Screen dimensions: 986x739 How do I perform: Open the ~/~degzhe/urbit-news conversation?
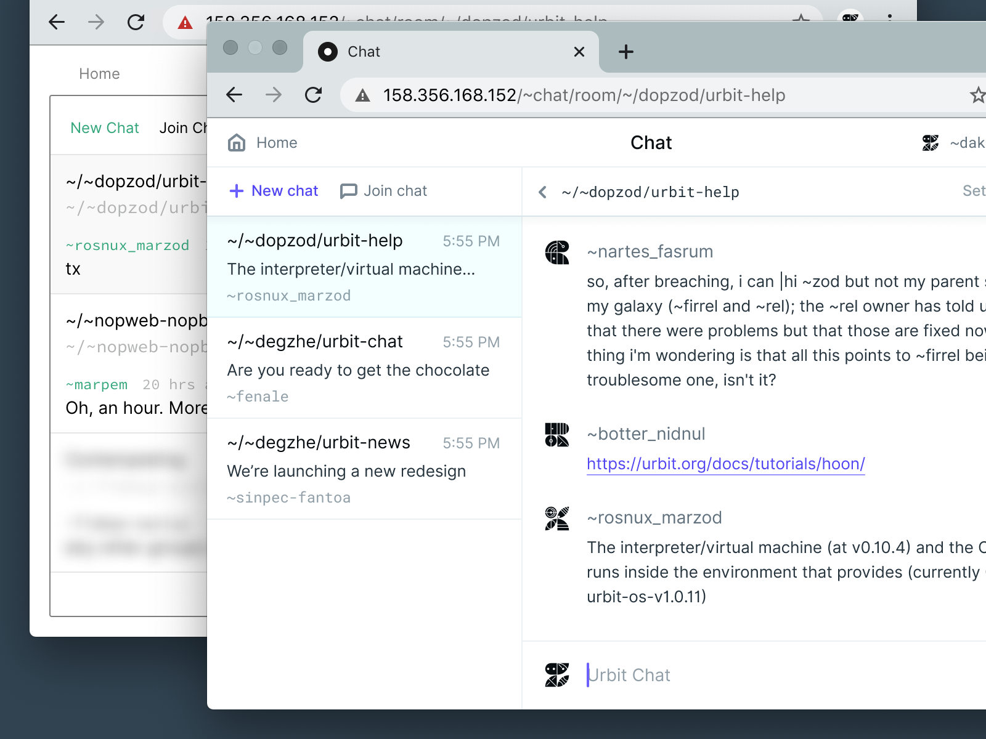365,469
